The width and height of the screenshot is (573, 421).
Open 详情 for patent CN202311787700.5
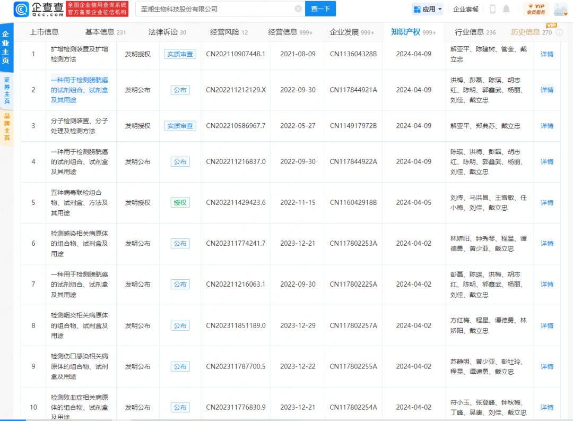(x=546, y=367)
